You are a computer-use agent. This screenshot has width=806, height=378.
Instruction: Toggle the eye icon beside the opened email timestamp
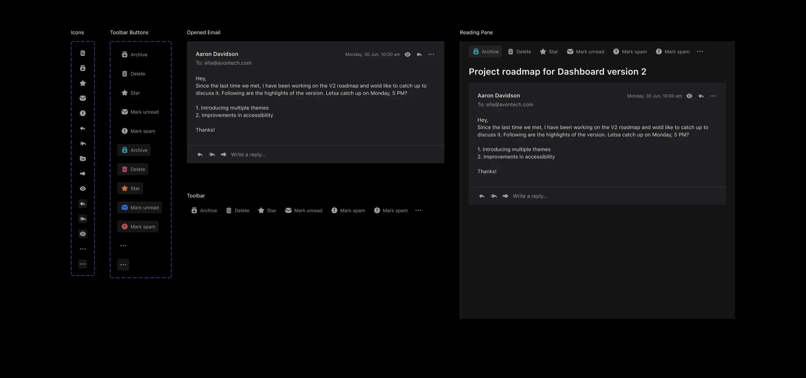point(407,54)
